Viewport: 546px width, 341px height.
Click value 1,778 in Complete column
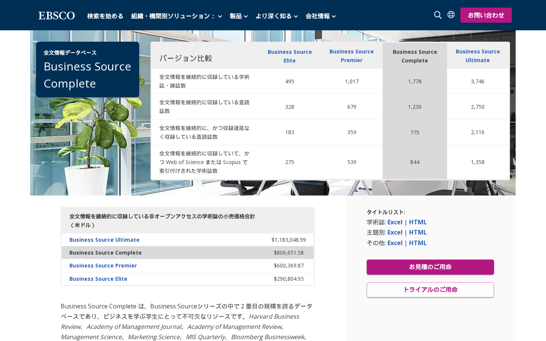(x=415, y=81)
